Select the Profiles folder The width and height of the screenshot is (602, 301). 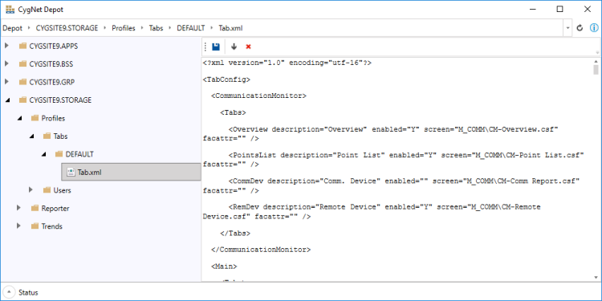tap(53, 118)
